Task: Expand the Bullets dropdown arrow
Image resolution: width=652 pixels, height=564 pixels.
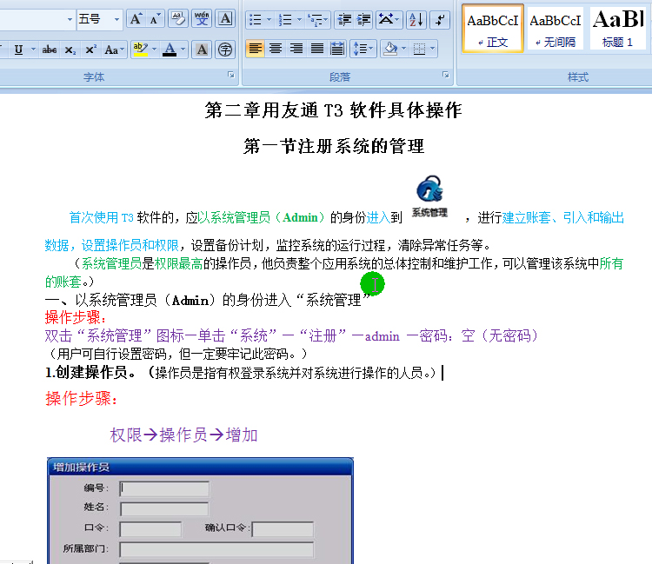Action: 269,19
